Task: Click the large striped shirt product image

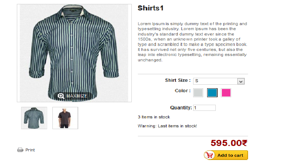Action: click(x=74, y=53)
